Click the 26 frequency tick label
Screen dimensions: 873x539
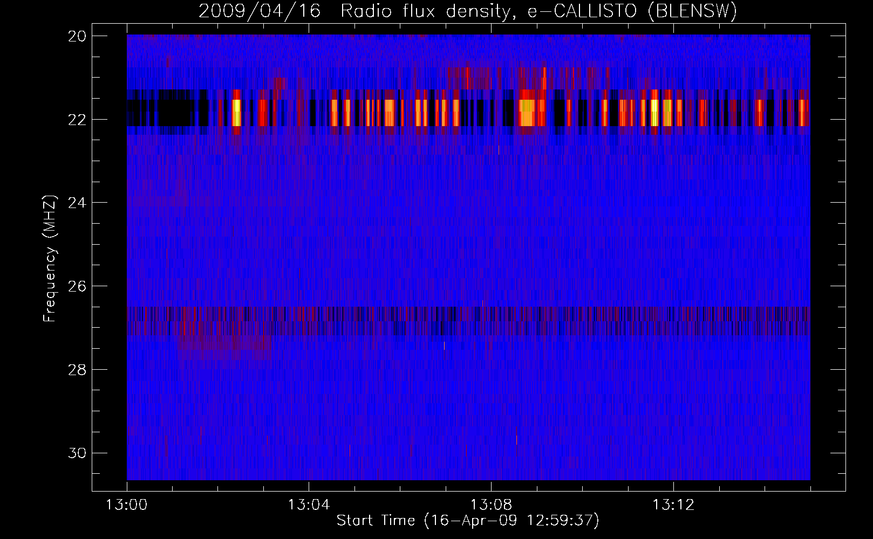click(77, 286)
